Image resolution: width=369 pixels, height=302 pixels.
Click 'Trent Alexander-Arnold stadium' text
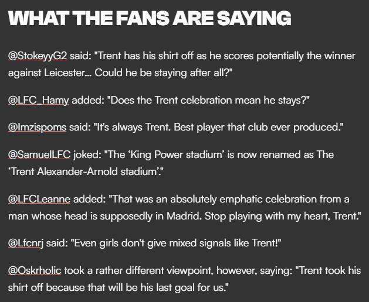86,171
